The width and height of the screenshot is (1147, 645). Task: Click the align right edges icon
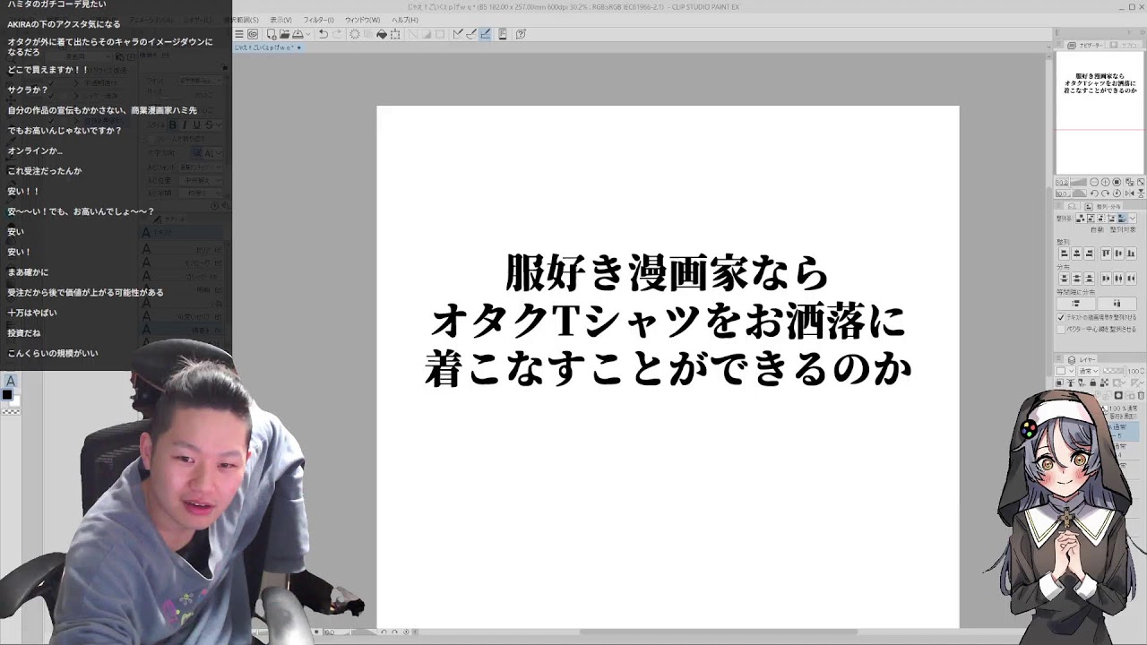click(x=1089, y=254)
